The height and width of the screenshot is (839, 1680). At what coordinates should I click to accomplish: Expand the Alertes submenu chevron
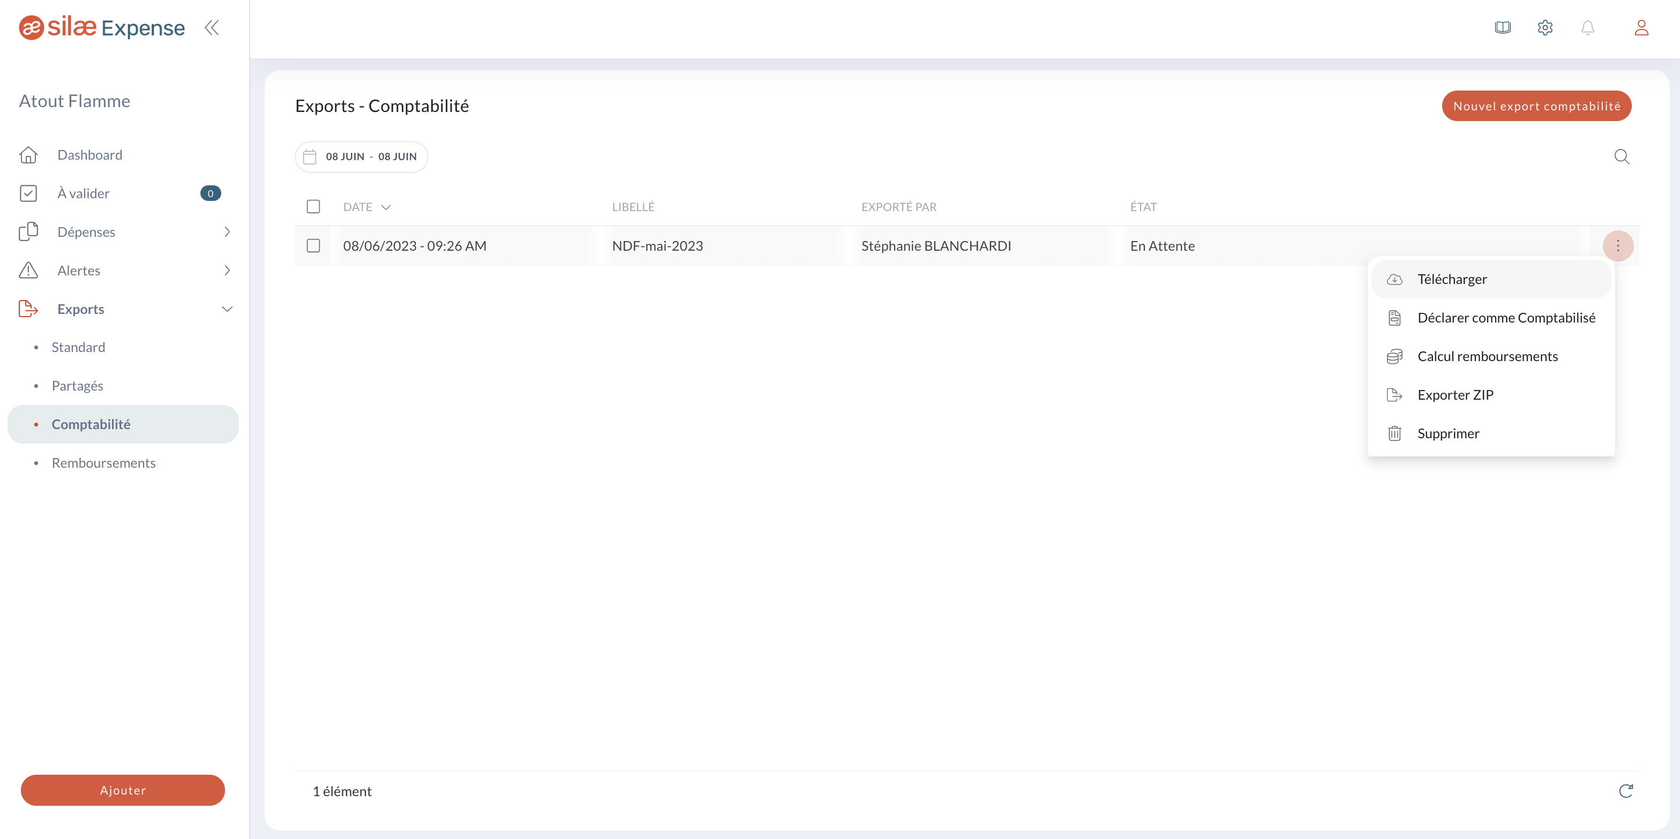point(227,270)
